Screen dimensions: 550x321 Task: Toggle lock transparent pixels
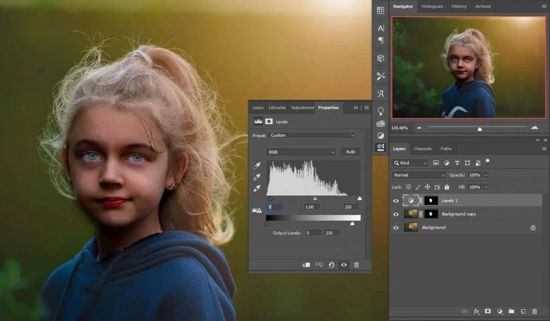[x=408, y=187]
